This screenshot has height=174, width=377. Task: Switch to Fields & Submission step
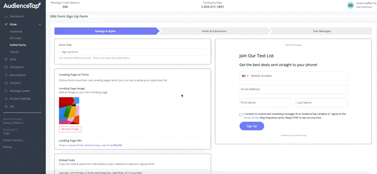tap(214, 31)
